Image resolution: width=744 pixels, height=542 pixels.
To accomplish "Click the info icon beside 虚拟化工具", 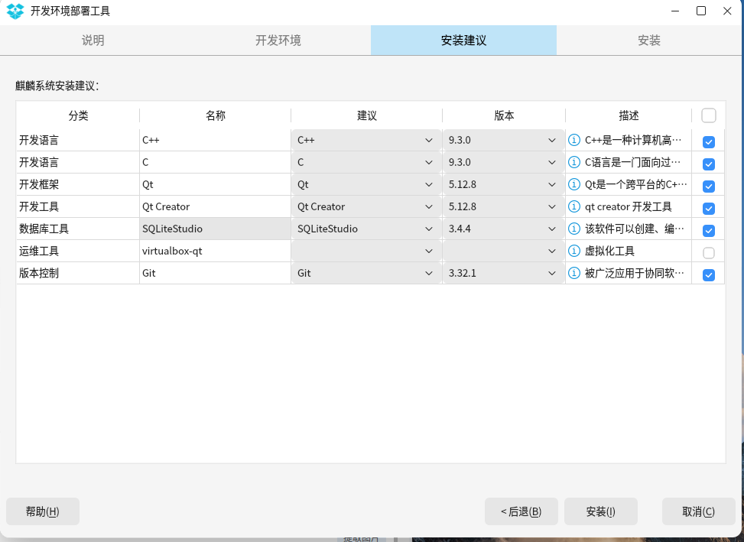I will click(574, 251).
